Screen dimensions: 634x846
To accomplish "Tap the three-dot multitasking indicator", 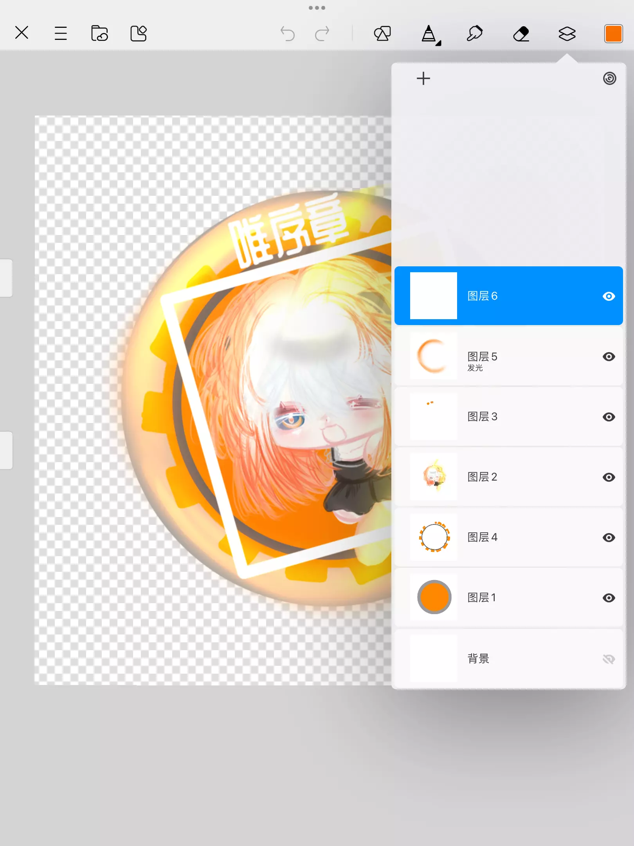I will 317,8.
